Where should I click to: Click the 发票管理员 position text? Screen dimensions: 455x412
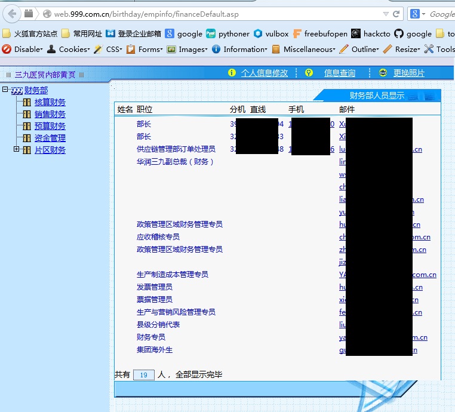pos(155,287)
